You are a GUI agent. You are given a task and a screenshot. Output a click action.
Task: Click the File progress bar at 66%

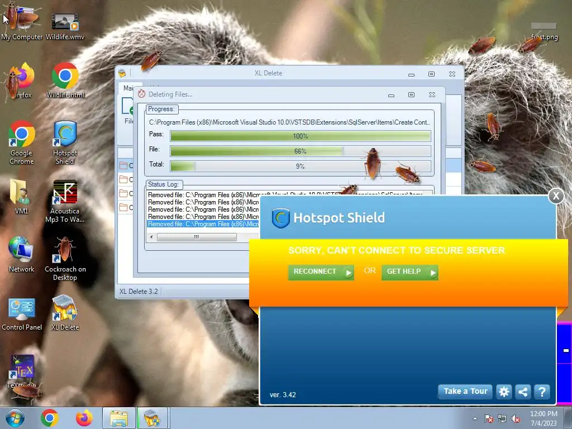(301, 151)
